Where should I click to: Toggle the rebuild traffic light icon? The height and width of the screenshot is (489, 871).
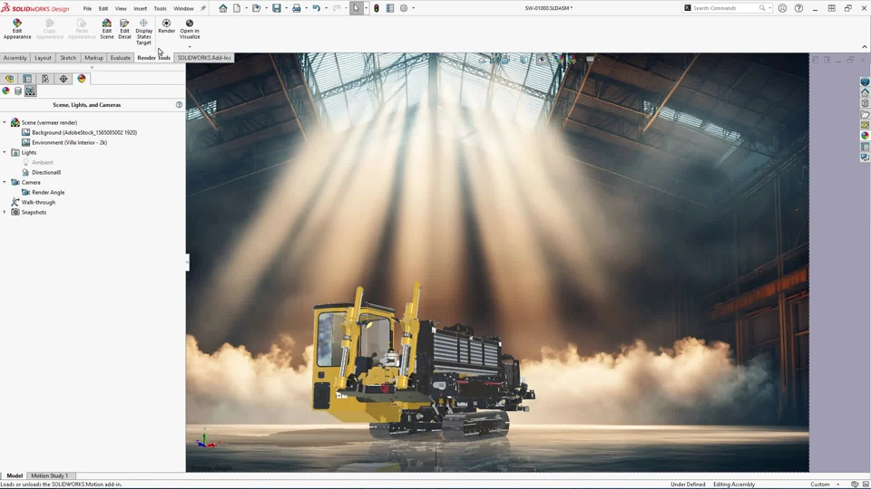(x=377, y=8)
